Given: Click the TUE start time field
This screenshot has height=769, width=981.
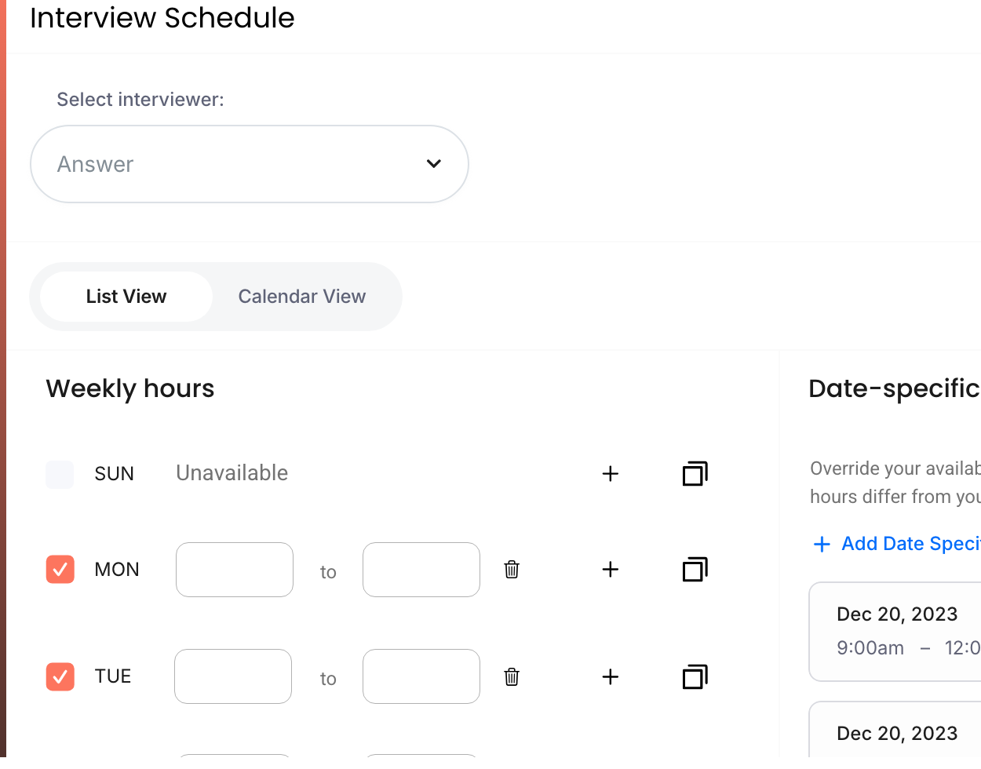Looking at the screenshot, I should coord(233,676).
